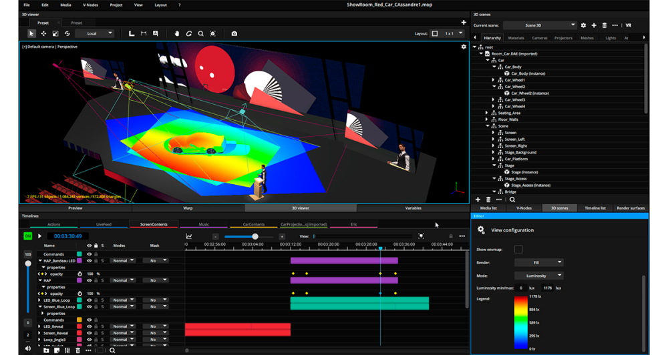Open the Media list panel
This screenshot has height=355, width=668.
coord(488,208)
